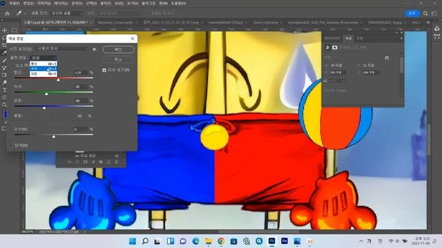Click the Green percentage input field

(81, 87)
